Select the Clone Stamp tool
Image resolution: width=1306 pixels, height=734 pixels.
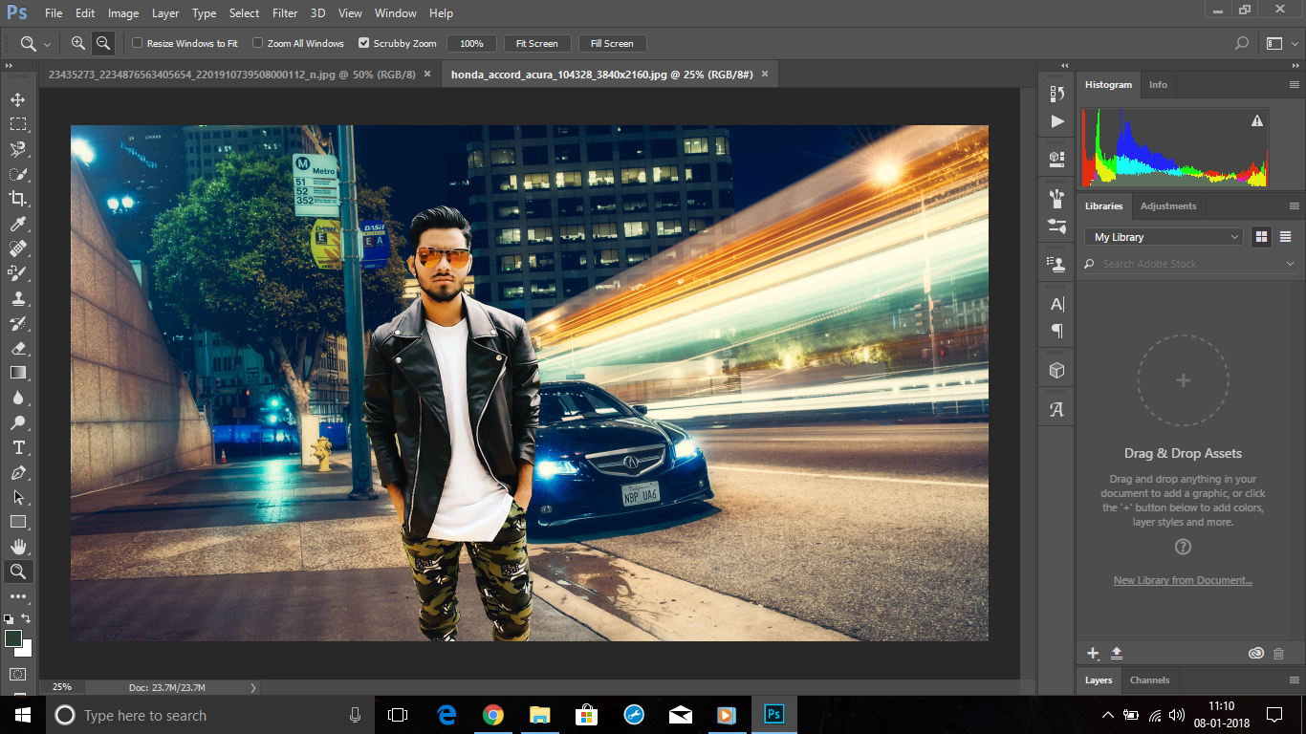[19, 298]
